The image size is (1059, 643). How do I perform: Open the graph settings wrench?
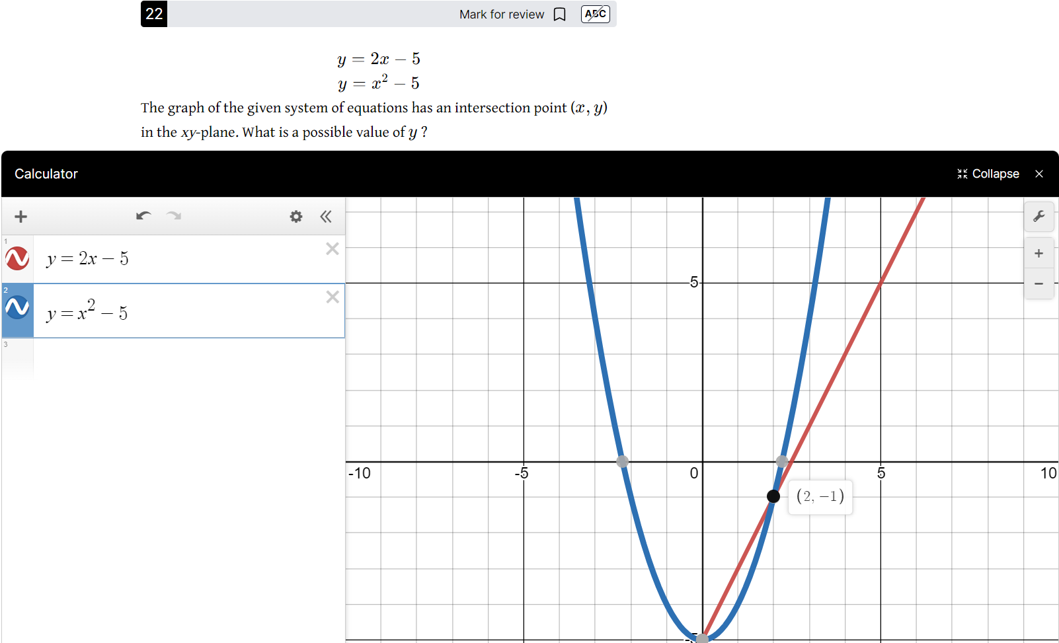(x=1039, y=216)
